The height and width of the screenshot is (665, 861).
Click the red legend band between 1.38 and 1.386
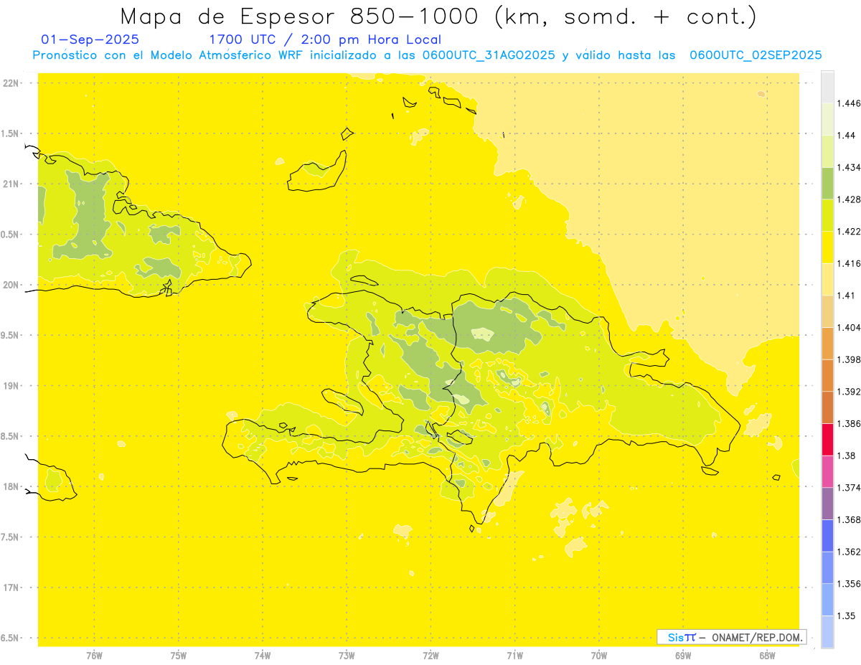click(x=827, y=440)
